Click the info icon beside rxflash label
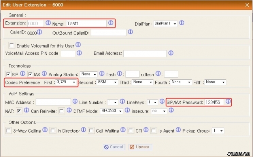Image resolution: width=253 pixels, height=157 pixels. (x=158, y=73)
